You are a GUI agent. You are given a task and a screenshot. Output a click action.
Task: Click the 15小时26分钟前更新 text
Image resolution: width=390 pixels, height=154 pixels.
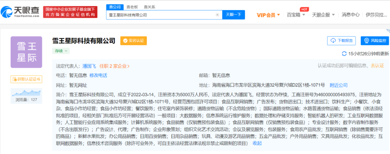pyautogui.click(x=368, y=54)
